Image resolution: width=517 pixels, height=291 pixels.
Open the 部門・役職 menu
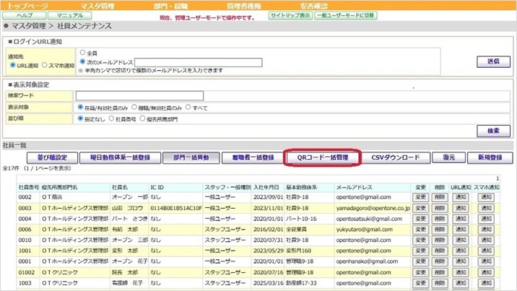171,6
